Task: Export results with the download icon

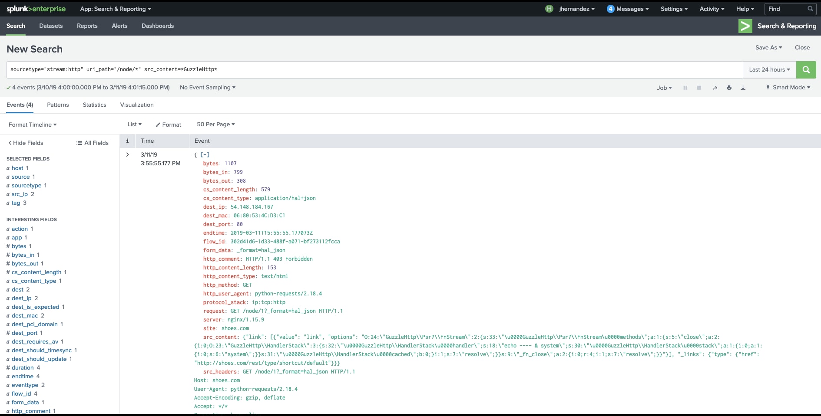Action: [743, 88]
